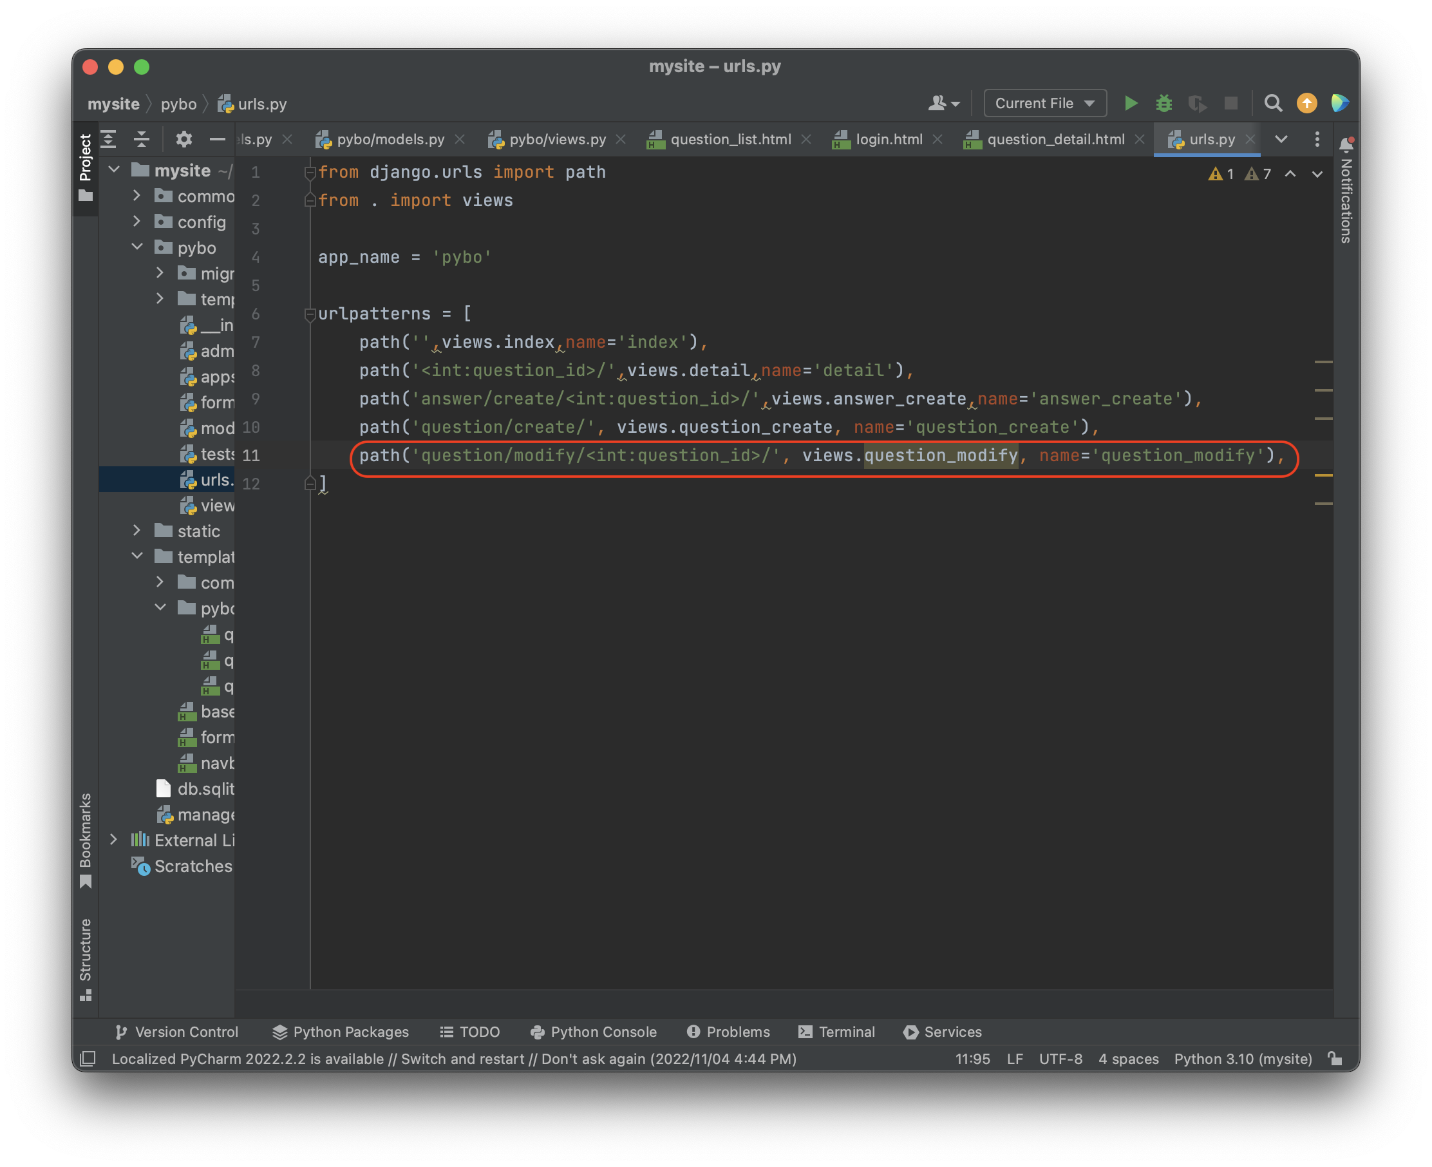
Task: Switch to the login.html editor tab
Action: coord(889,139)
